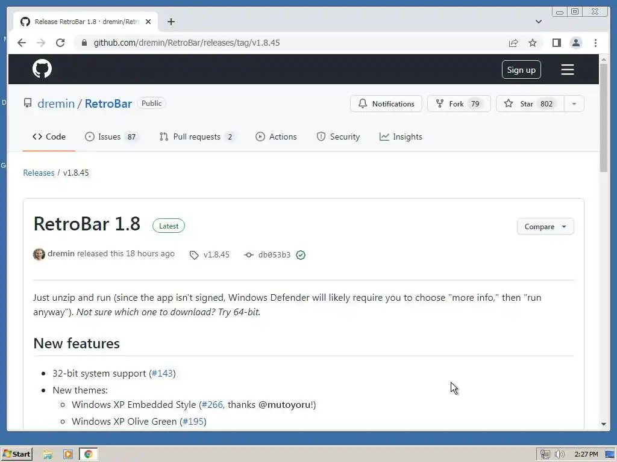Click dremin's avatar picture
Viewport: 617px width, 462px height.
39,254
